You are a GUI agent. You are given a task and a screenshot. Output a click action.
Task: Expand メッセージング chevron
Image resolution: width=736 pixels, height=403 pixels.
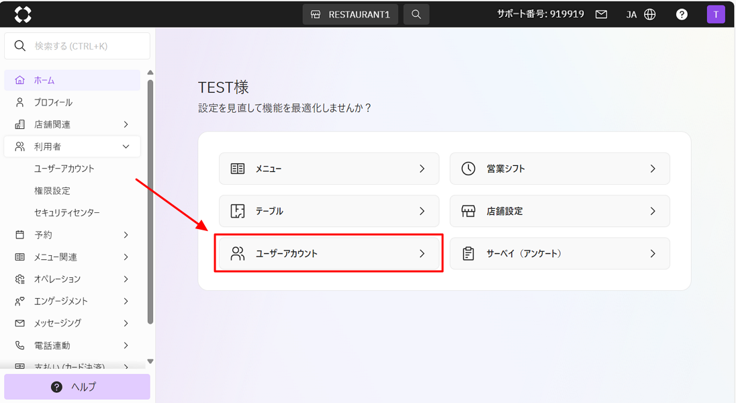126,323
